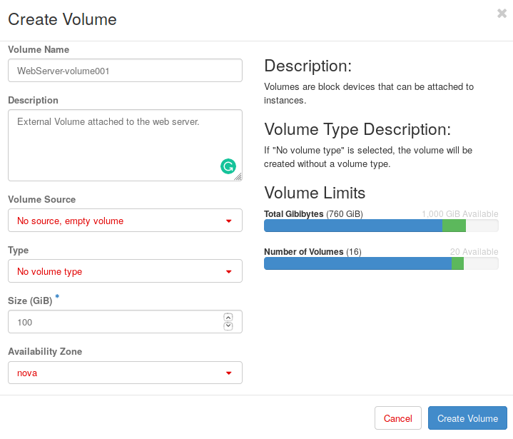Image resolution: width=513 pixels, height=439 pixels.
Task: Click the green segment of Number of Volumes bar
Action: (457, 263)
